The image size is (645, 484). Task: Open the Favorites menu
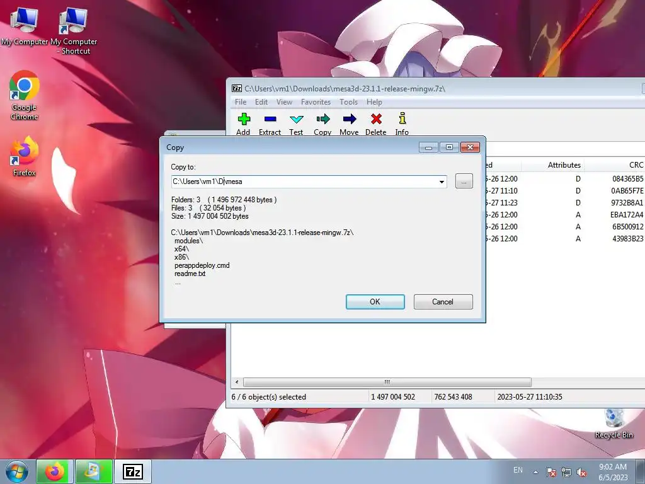[316, 102]
